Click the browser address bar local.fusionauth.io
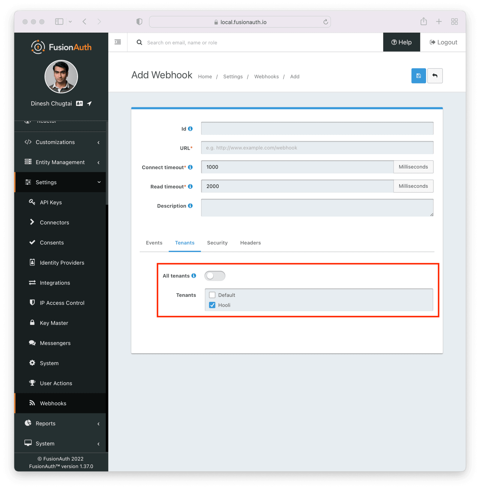Image resolution: width=480 pixels, height=489 pixels. [x=240, y=22]
